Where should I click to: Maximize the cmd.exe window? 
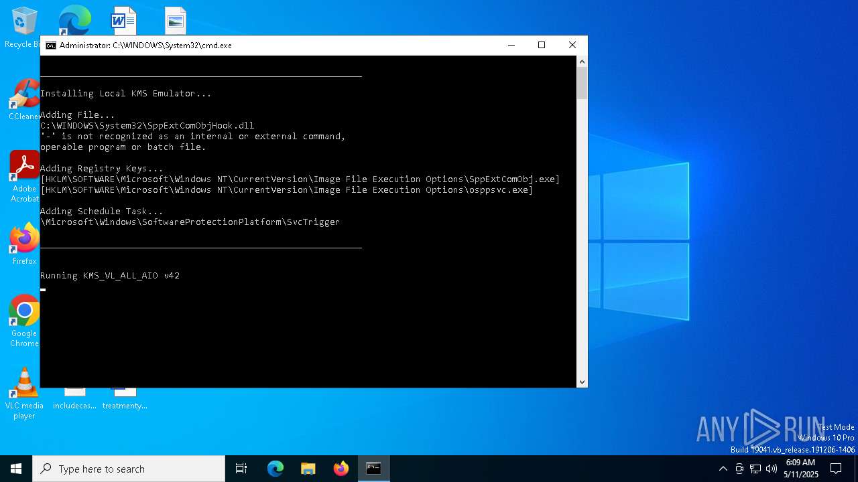pos(542,46)
